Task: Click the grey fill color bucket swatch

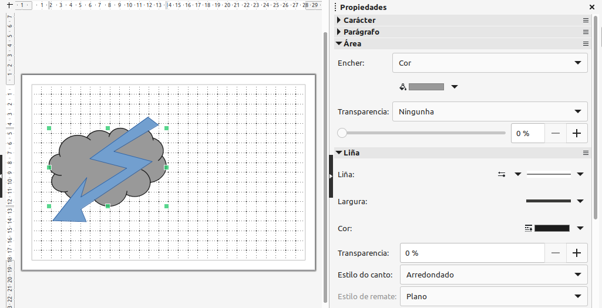Action: pos(422,87)
